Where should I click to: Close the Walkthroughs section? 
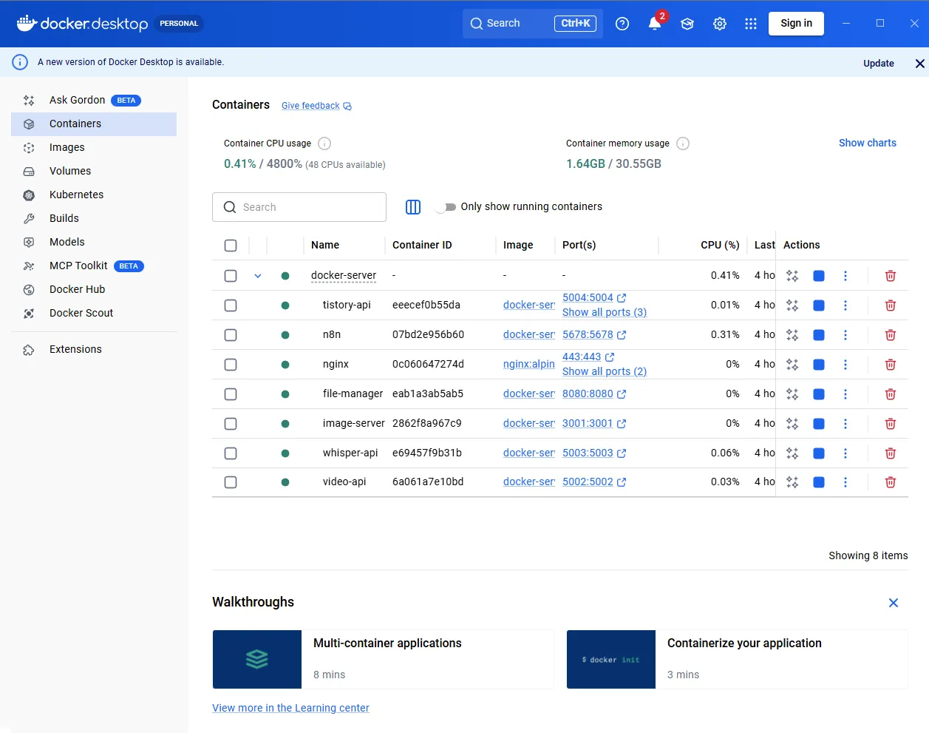[x=894, y=603]
